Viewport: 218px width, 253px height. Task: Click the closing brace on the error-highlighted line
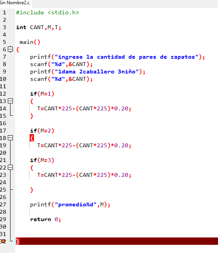(18, 241)
